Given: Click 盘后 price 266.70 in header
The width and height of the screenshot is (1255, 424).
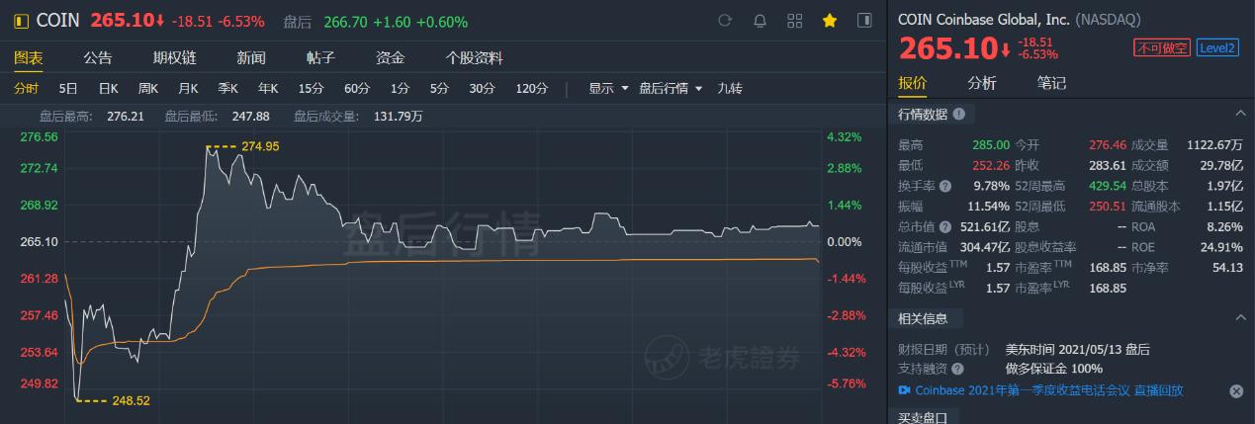Looking at the screenshot, I should pos(344,21).
